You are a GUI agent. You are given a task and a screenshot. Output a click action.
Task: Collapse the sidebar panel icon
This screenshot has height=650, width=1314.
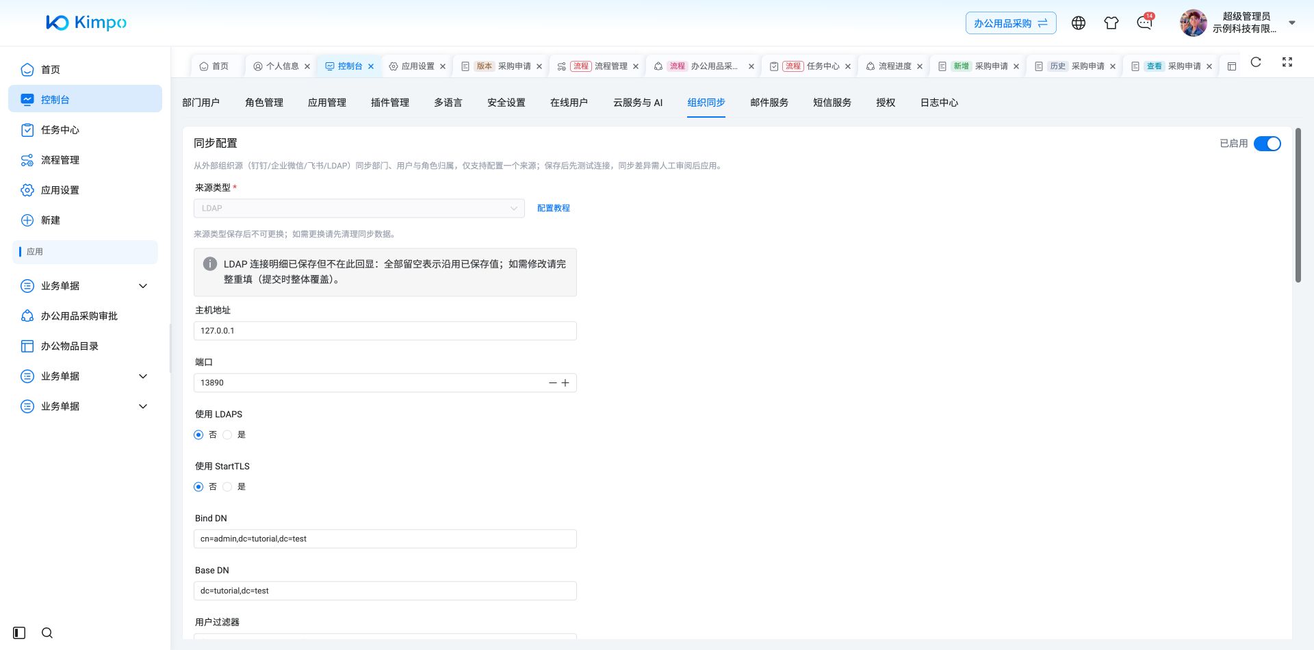pos(19,633)
